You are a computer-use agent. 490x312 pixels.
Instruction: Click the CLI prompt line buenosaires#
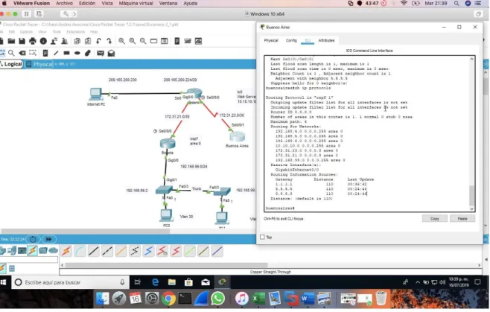tap(280, 208)
